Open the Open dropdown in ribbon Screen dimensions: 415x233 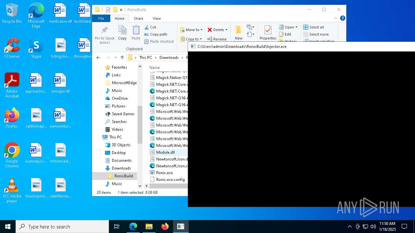click(x=288, y=27)
